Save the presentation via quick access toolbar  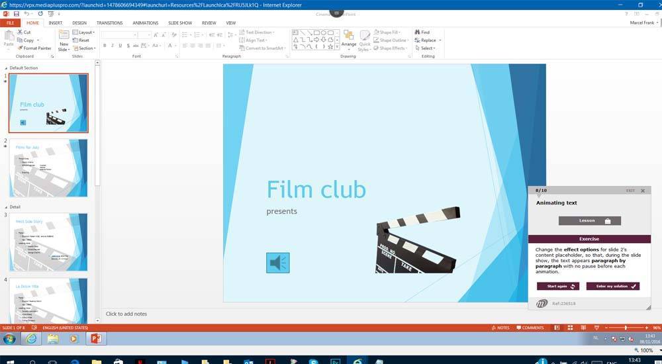click(x=17, y=13)
